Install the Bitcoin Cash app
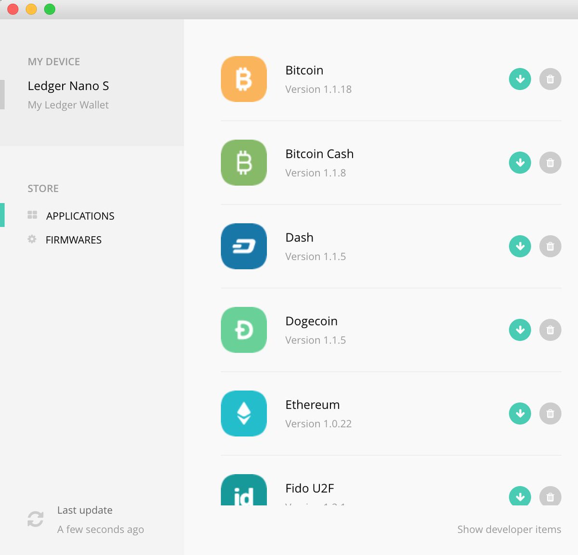The height and width of the screenshot is (555, 578). [520, 163]
